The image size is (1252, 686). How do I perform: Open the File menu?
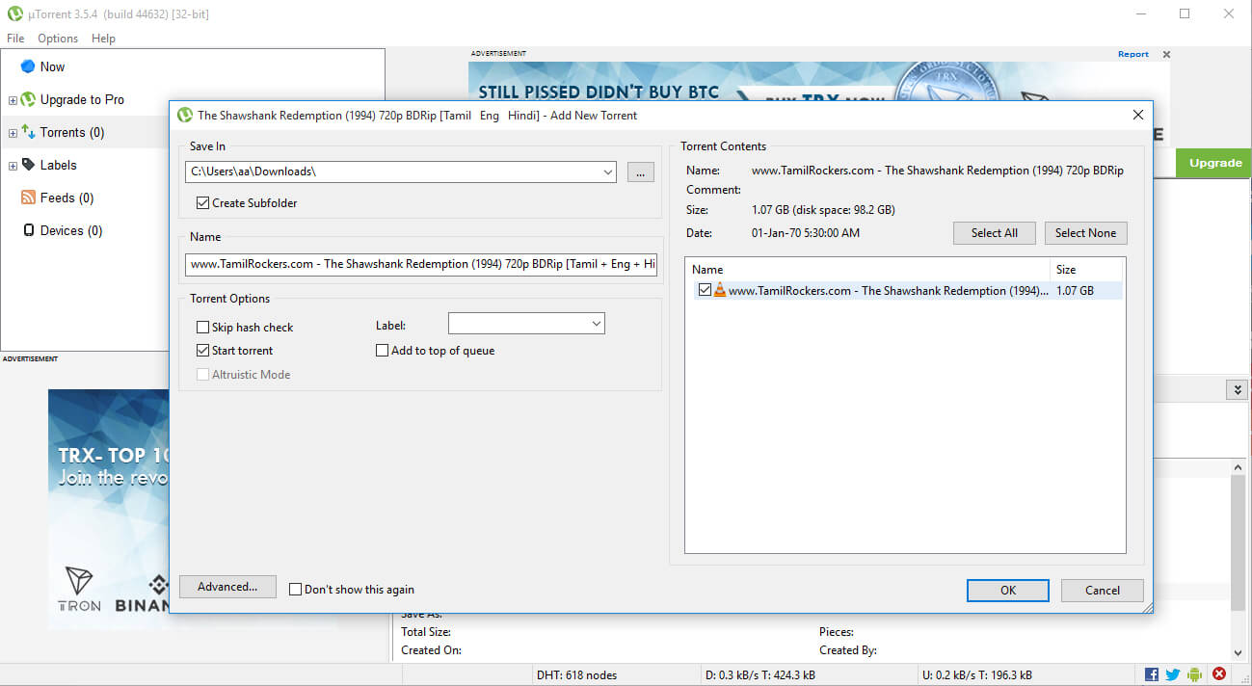point(15,39)
